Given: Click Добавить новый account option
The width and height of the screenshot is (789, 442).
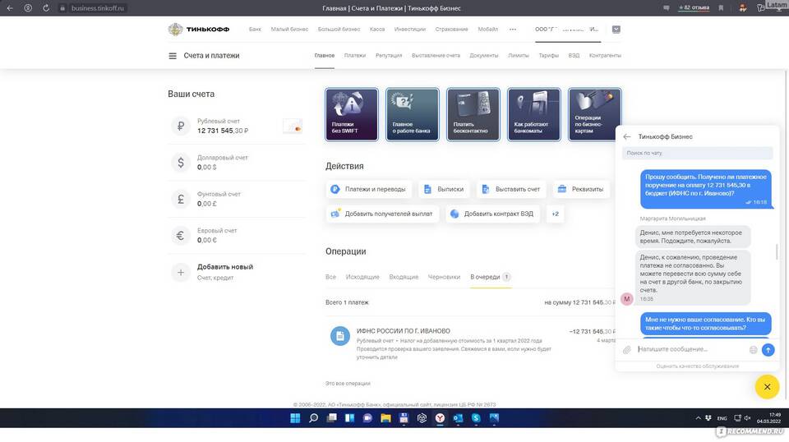Looking at the screenshot, I should tap(224, 267).
